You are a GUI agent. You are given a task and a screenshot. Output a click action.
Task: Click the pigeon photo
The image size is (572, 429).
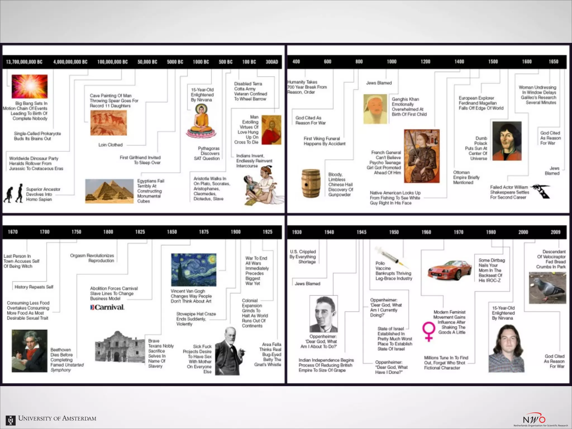point(547,288)
